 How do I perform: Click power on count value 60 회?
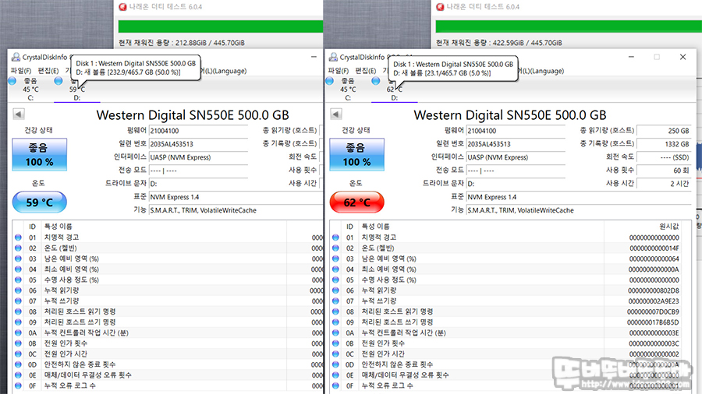(664, 171)
